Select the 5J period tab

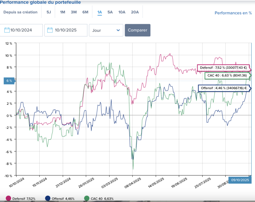coord(49,12)
